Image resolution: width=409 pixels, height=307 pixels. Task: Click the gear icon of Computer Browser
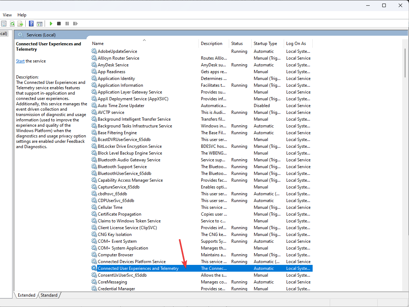[94, 255]
